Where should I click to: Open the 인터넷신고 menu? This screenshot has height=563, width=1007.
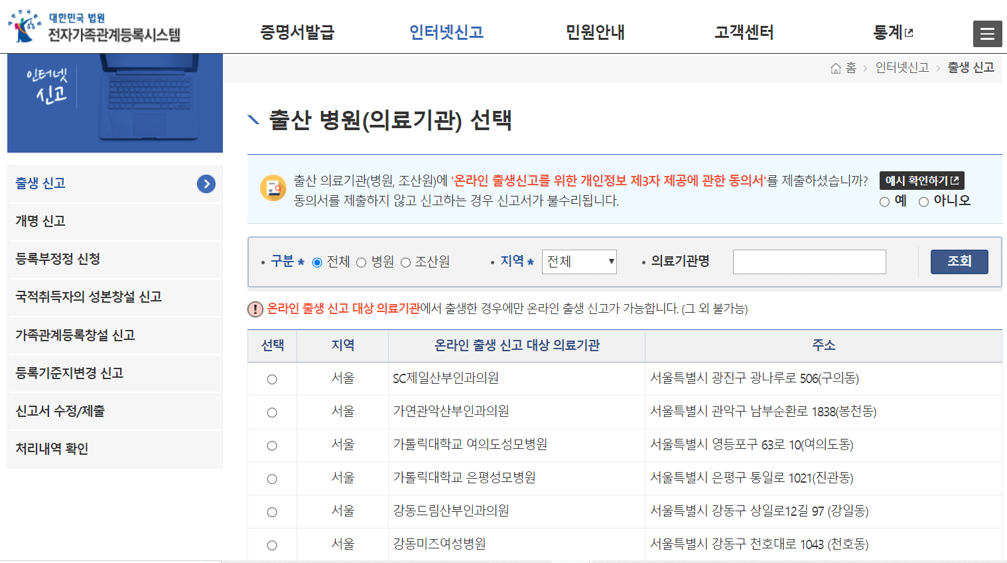[x=446, y=32]
